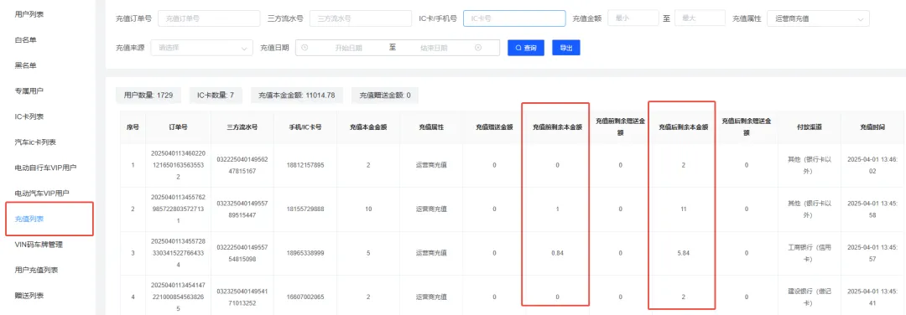Viewport: 906px width, 315px height.
Task: Click the 充值时间 column header
Action: pos(872,127)
